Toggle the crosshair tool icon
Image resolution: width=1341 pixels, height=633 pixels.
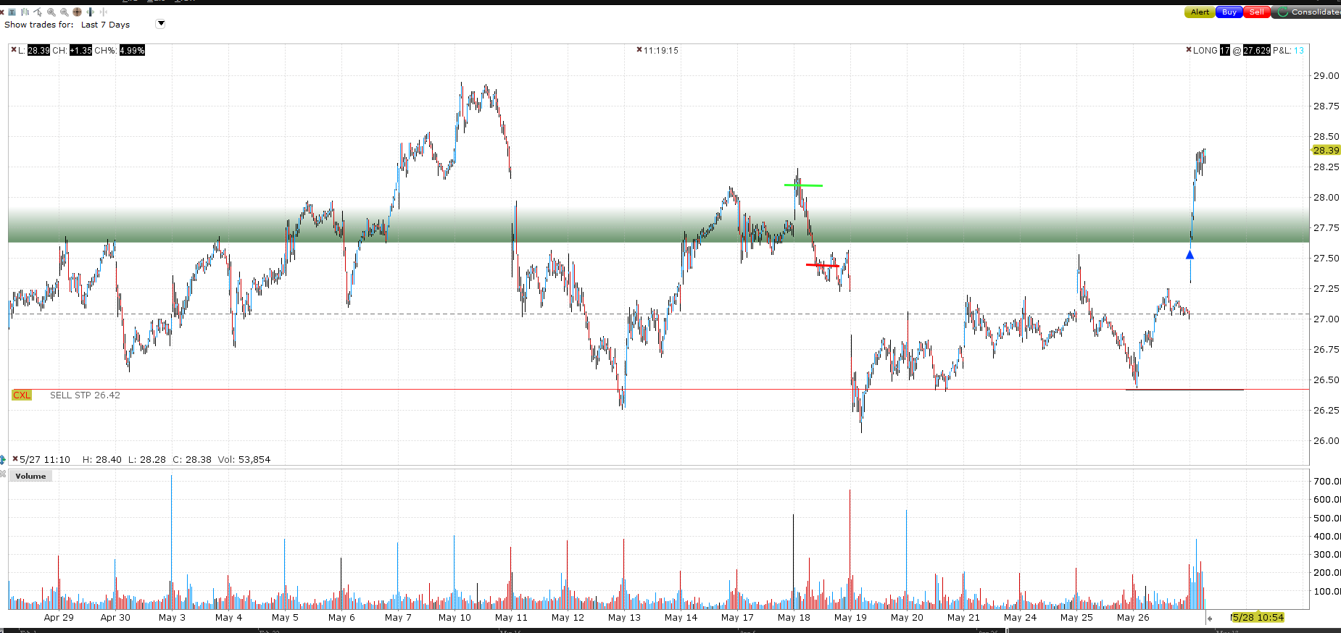pos(77,12)
